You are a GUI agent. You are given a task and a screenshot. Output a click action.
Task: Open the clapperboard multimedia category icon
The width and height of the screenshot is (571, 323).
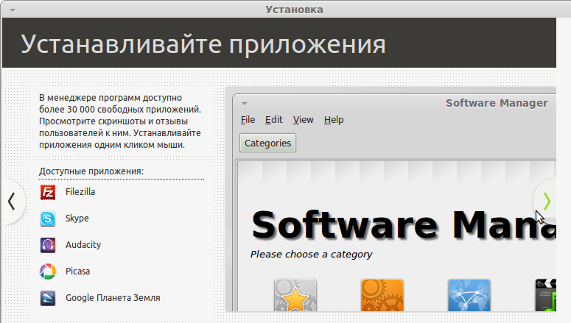(545, 295)
